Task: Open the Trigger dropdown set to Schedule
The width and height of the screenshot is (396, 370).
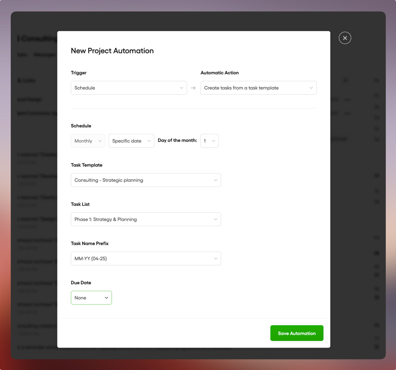Action: pos(129,88)
